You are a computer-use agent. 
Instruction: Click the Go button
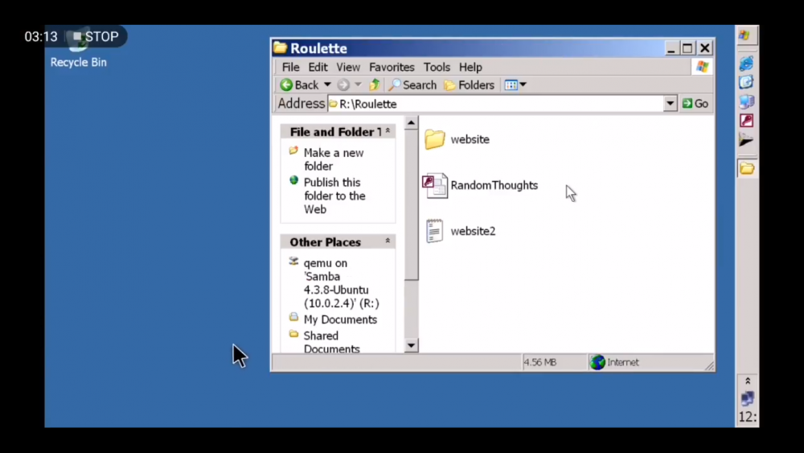pos(695,104)
